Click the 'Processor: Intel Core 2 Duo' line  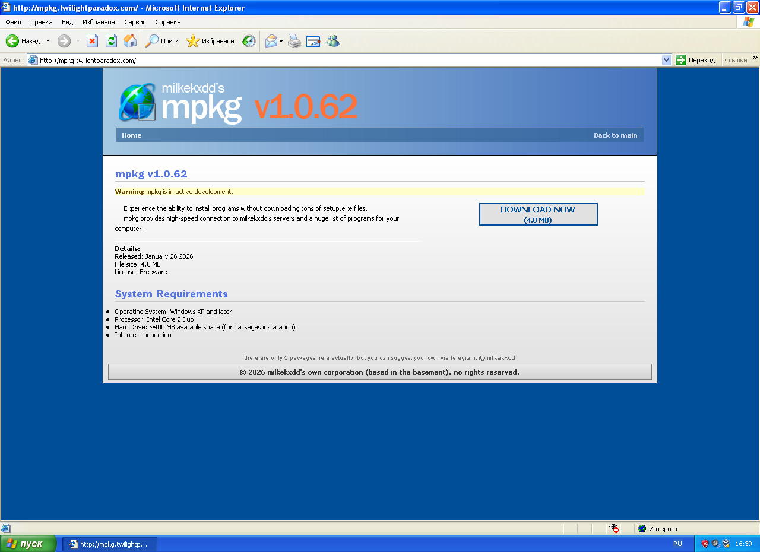pyautogui.click(x=154, y=319)
